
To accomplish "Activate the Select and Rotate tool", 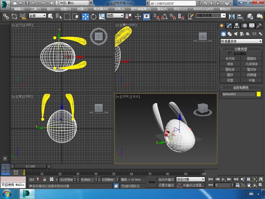I will (93, 17).
